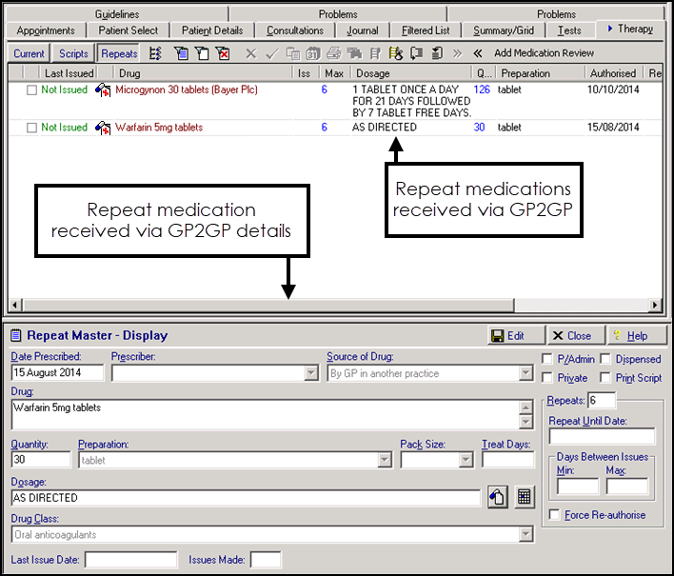Click into the Repeat Until Date field
The width and height of the screenshot is (674, 576).
click(602, 437)
